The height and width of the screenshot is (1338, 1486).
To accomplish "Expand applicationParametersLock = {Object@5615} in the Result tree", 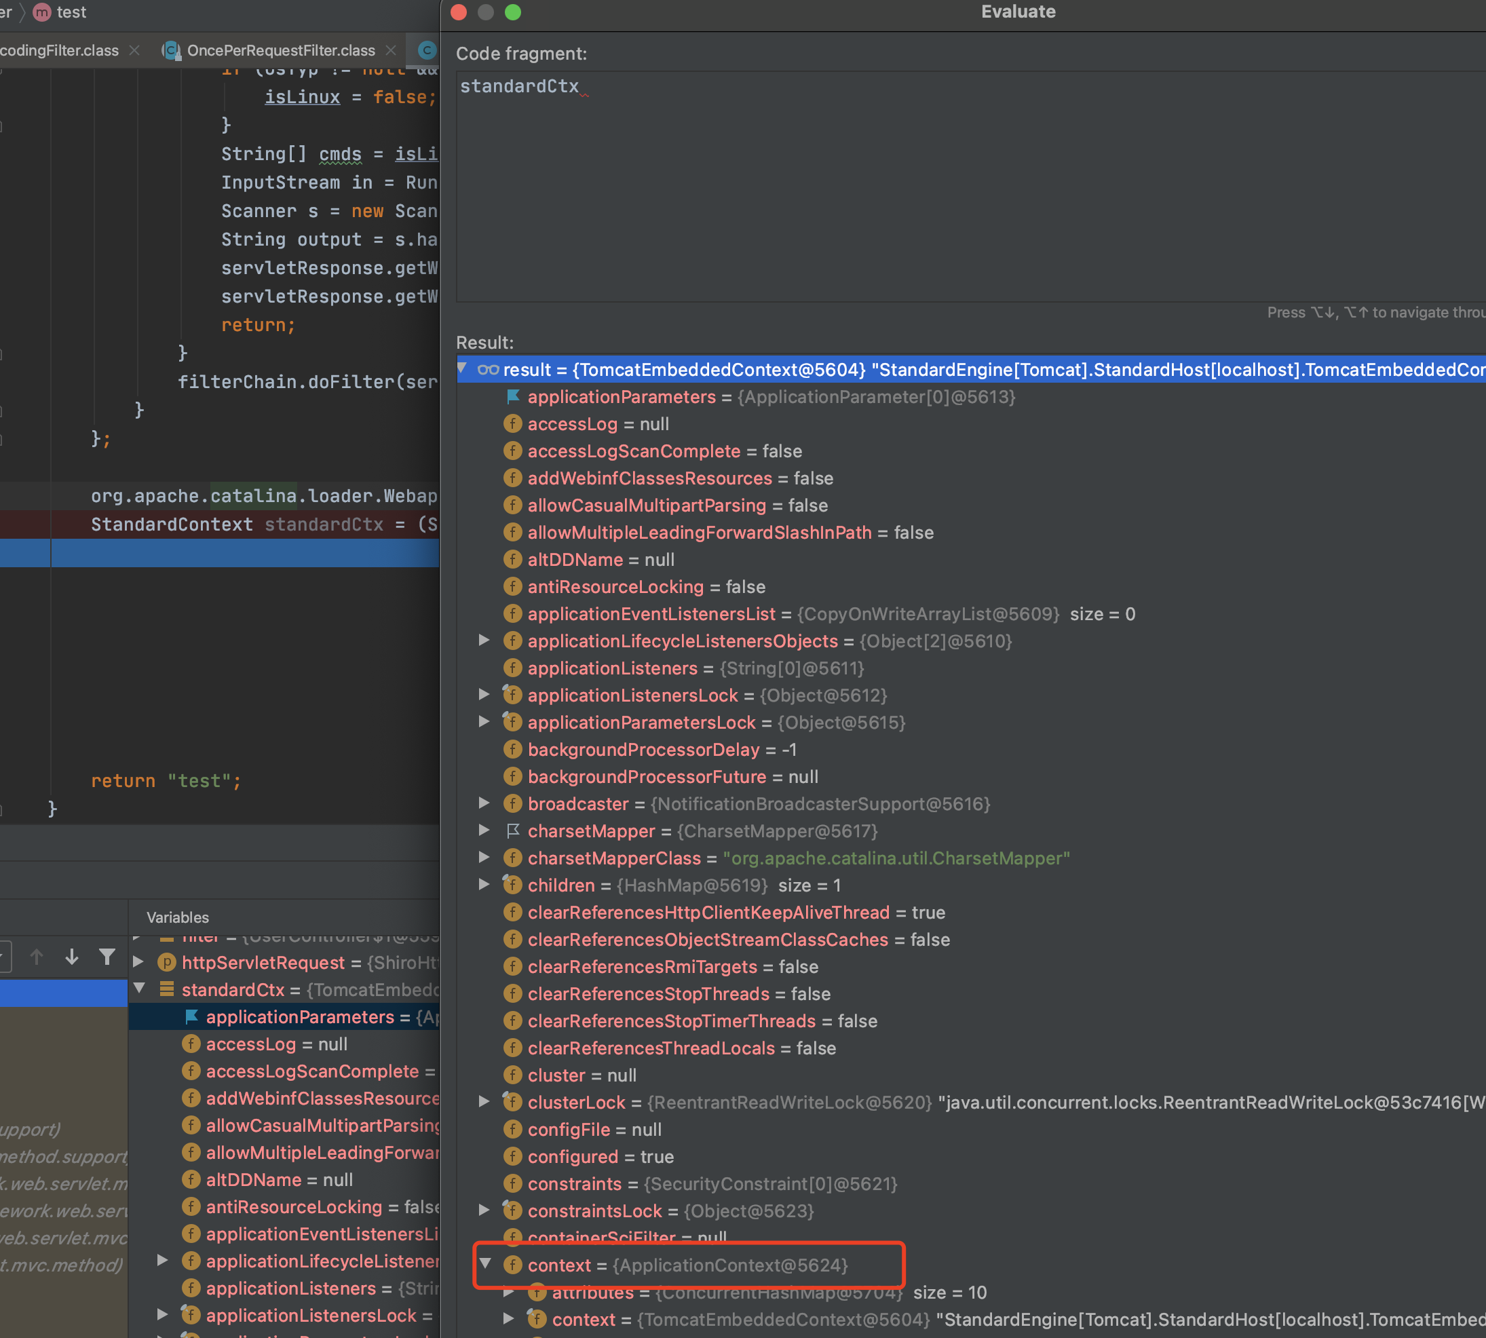I will pos(484,722).
